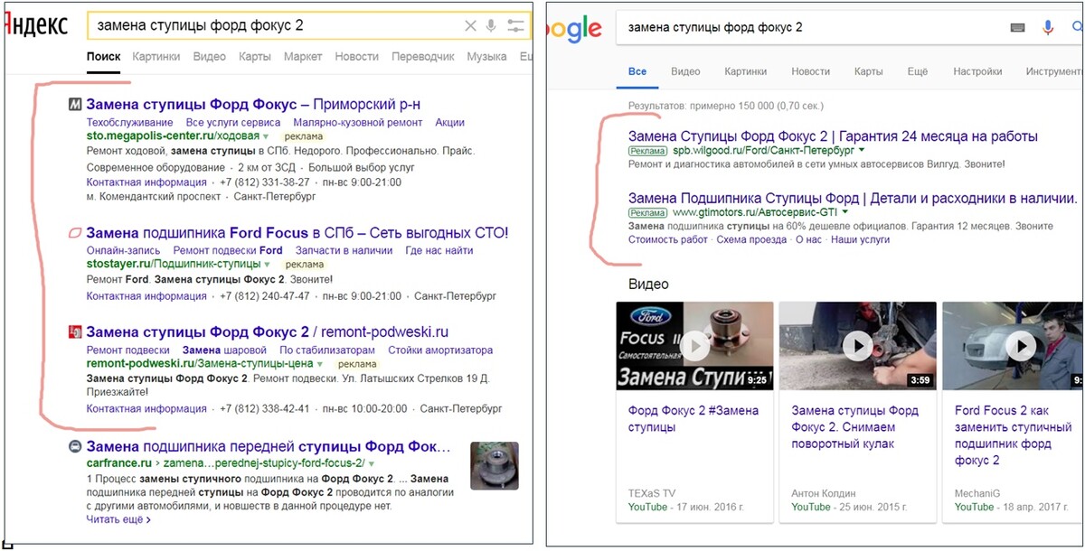Click into the Yandex search query field
Viewport: 1085px width, 551px height.
276,26
